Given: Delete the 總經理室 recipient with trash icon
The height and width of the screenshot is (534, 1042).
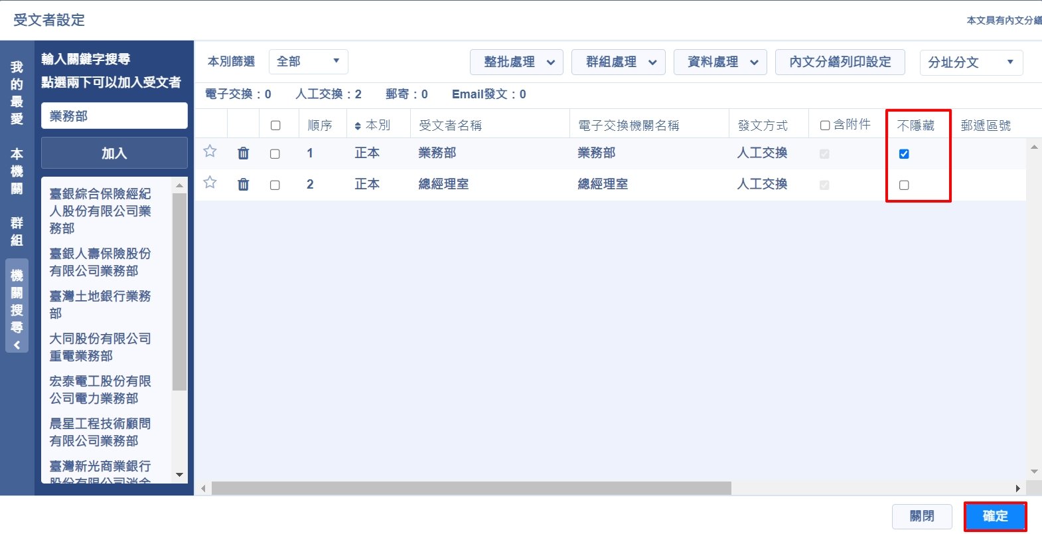Looking at the screenshot, I should [243, 185].
